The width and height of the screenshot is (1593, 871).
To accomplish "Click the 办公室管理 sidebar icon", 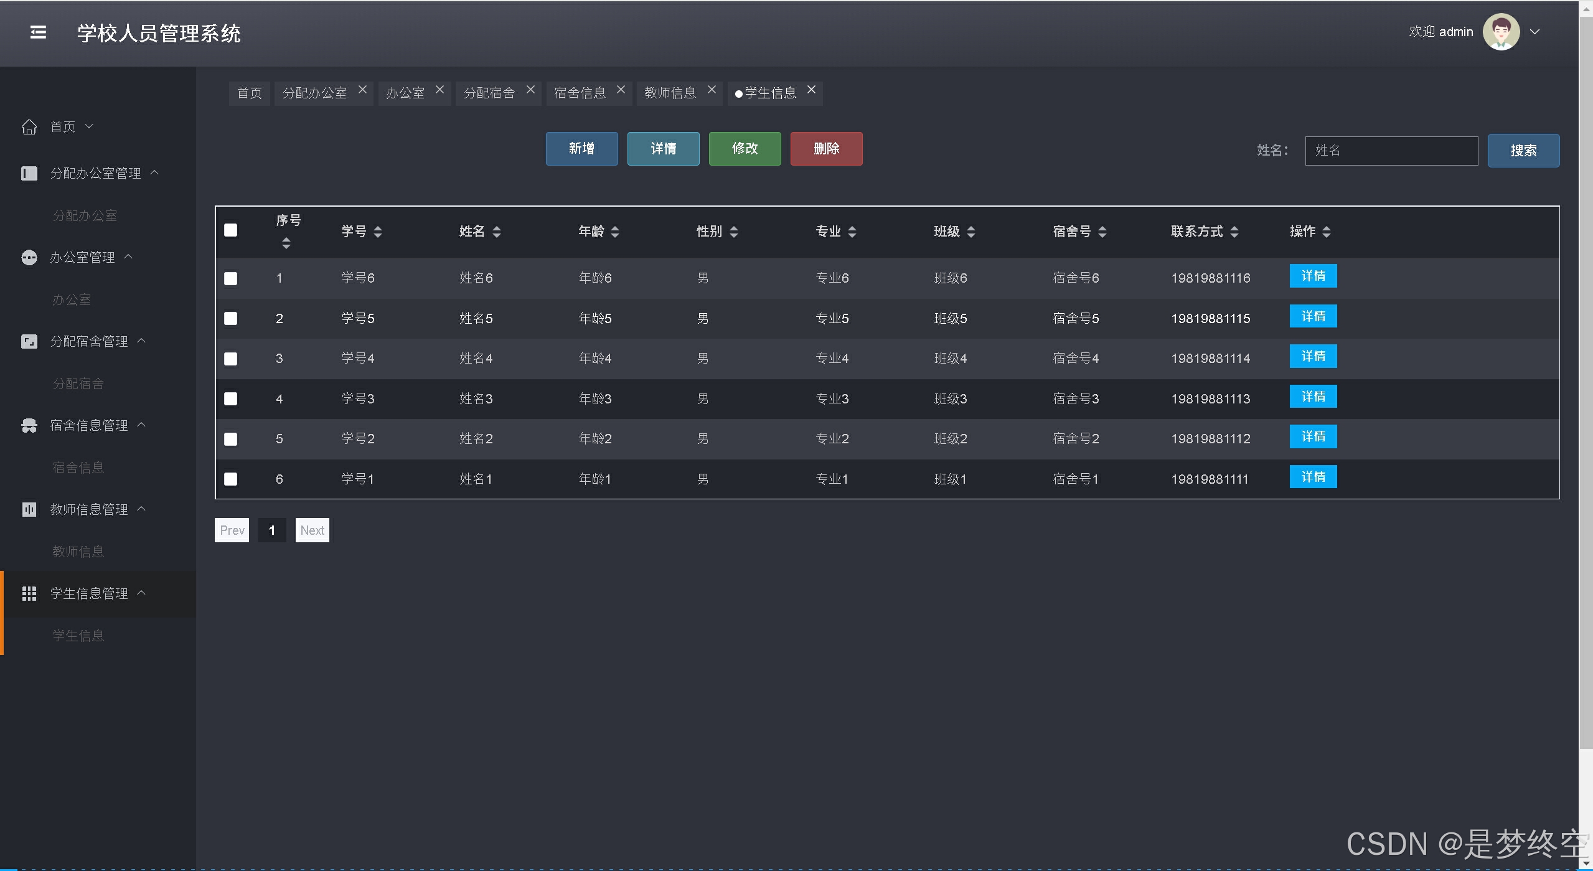I will click(x=29, y=258).
